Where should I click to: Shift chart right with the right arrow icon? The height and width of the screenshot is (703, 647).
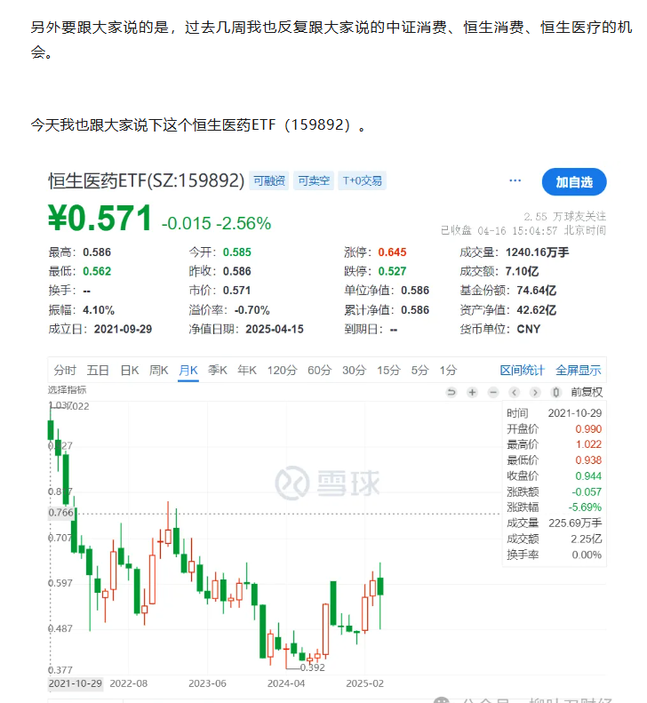(535, 393)
